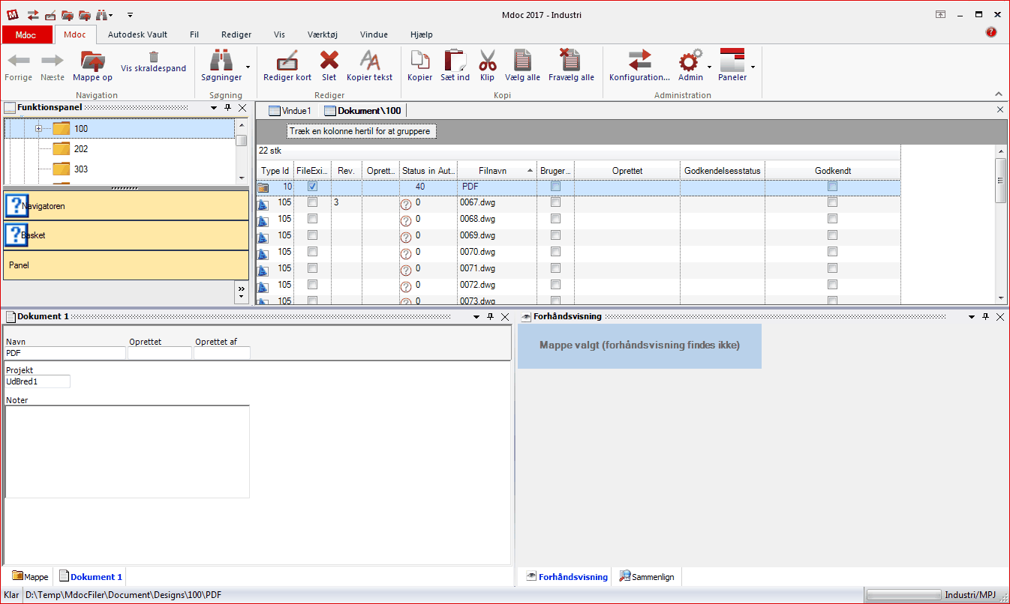
Task: Open Admin gear icon
Action: (x=690, y=60)
